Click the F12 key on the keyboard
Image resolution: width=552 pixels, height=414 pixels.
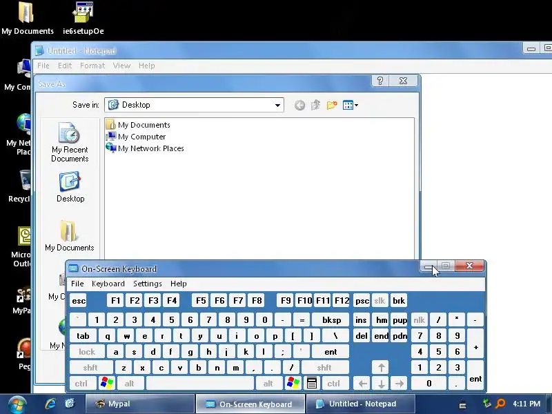[x=341, y=301]
